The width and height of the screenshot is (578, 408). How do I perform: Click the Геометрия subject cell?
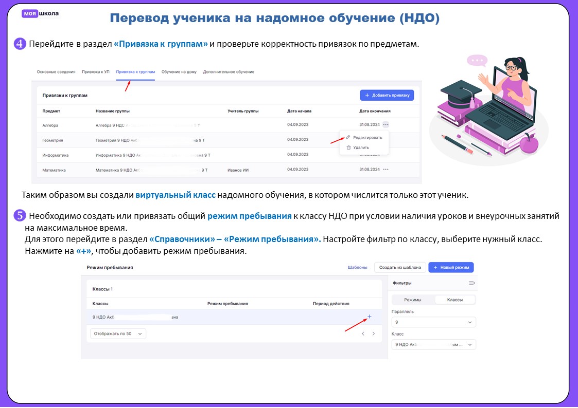[x=52, y=140]
